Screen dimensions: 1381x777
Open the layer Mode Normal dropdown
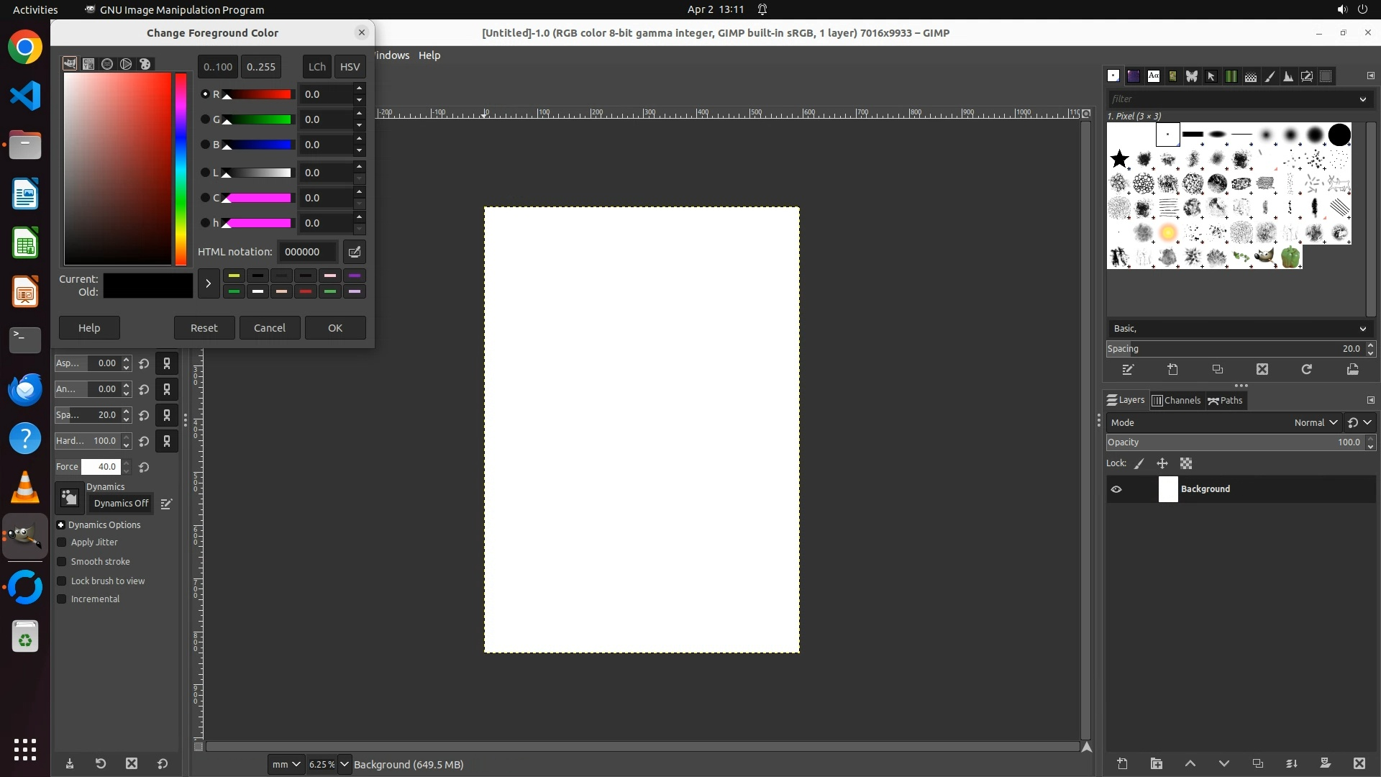point(1316,422)
